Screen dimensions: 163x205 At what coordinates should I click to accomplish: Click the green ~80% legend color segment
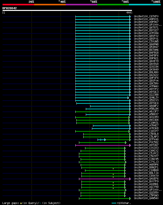[x=113, y=5]
